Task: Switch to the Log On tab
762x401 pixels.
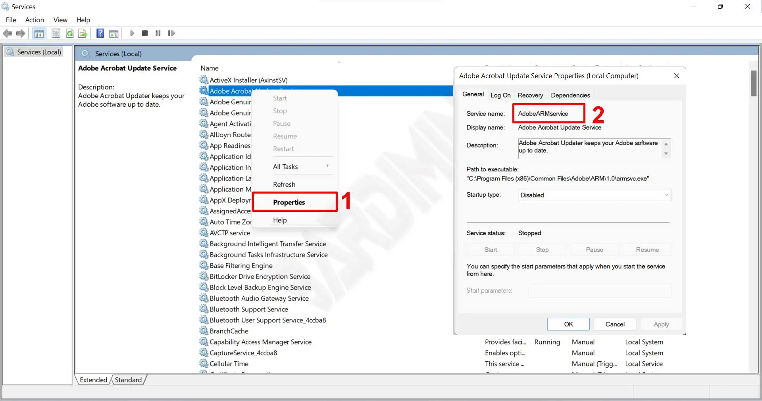Action: tap(500, 95)
